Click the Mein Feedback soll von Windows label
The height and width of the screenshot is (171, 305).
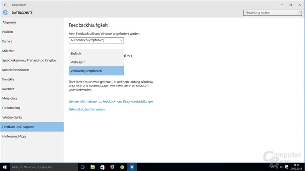tap(104, 34)
